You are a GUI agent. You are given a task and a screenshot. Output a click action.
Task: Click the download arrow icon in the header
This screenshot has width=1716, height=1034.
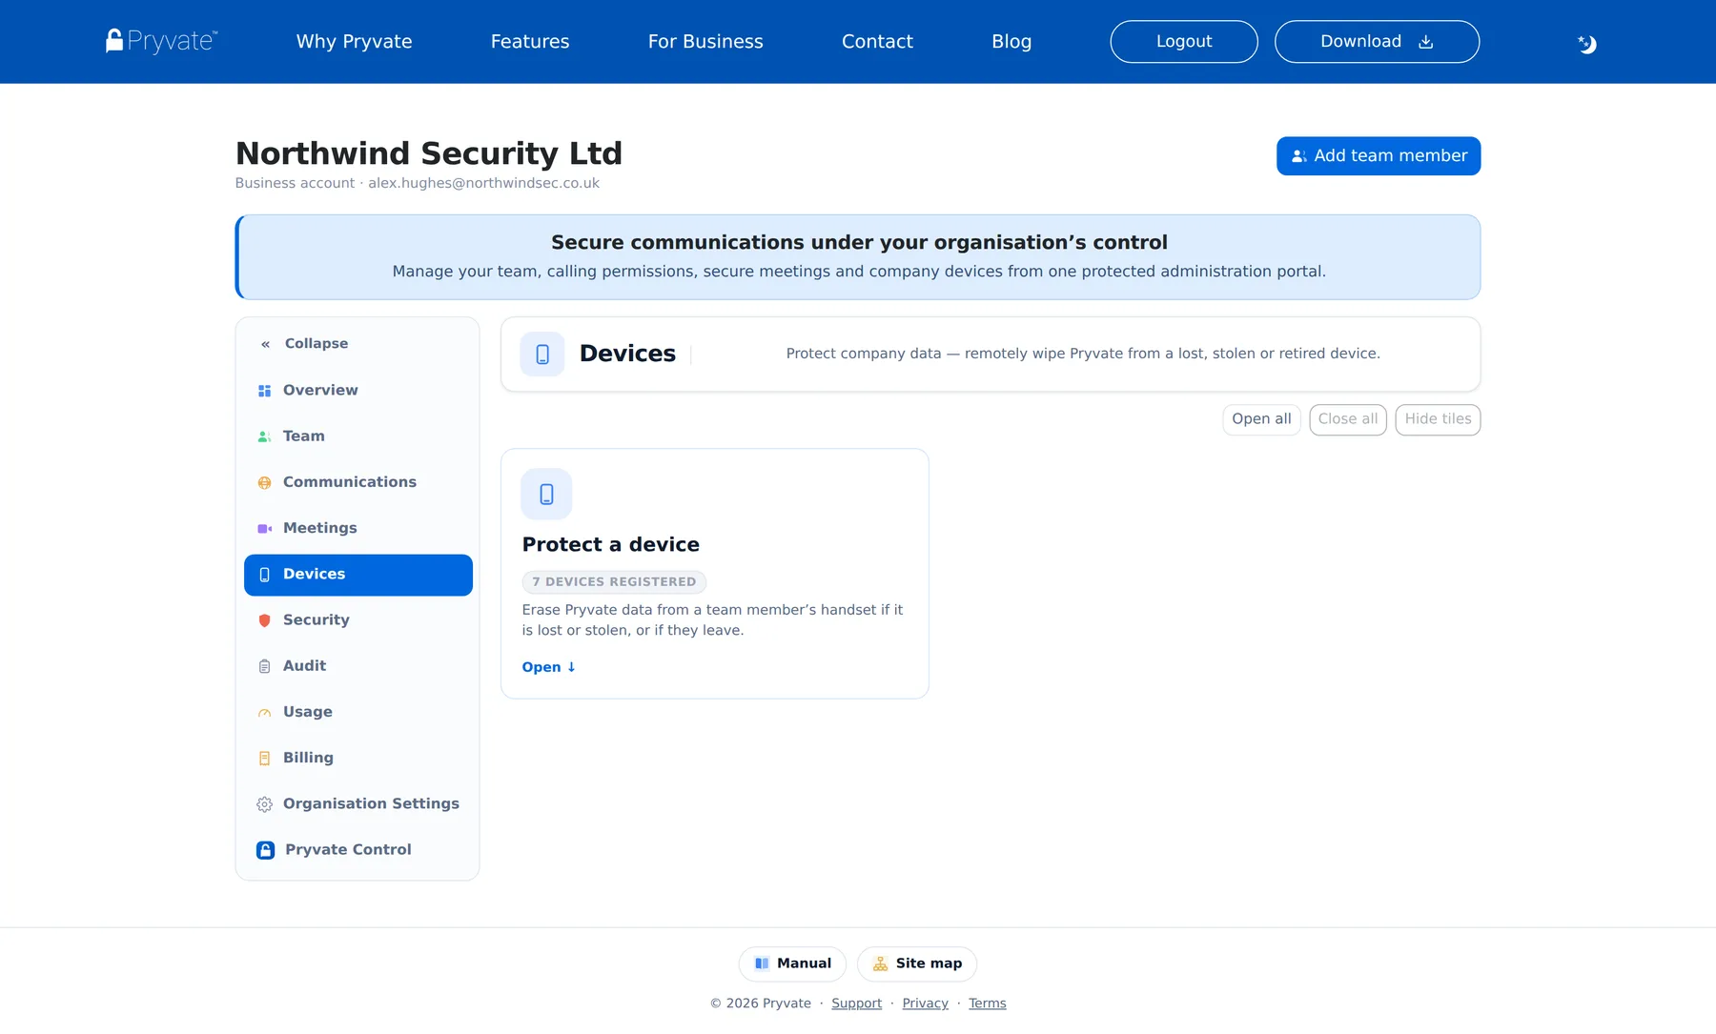(x=1426, y=42)
